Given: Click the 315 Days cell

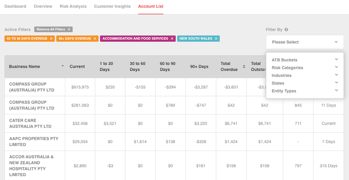Looking at the screenshot, I should coord(329,166).
